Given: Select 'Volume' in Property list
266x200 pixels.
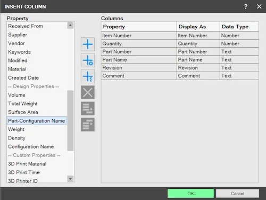Looking at the screenshot, I should [x=37, y=95].
